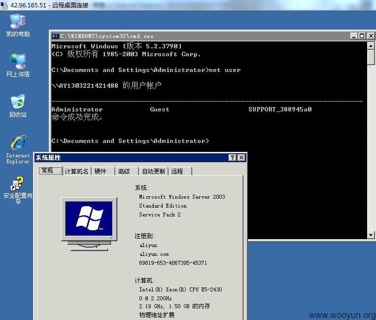Click the help question mark in 系统属性

233,158
